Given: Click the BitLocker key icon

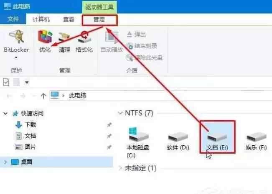Looking at the screenshot, I should click(x=16, y=37).
